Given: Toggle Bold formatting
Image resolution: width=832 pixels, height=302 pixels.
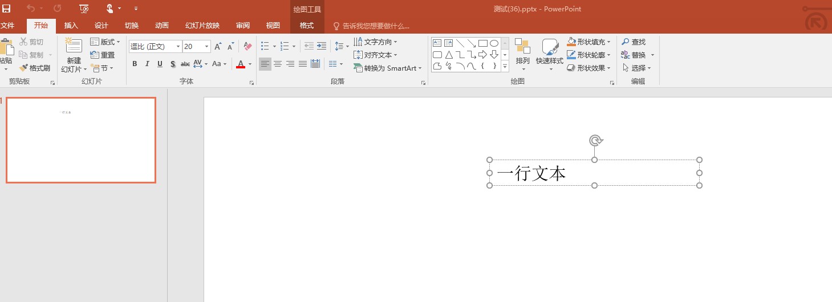Looking at the screenshot, I should coord(135,64).
